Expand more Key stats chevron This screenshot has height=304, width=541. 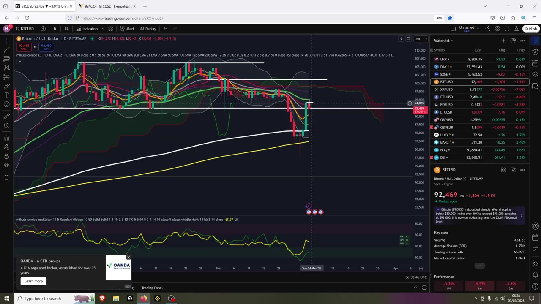pos(479,266)
